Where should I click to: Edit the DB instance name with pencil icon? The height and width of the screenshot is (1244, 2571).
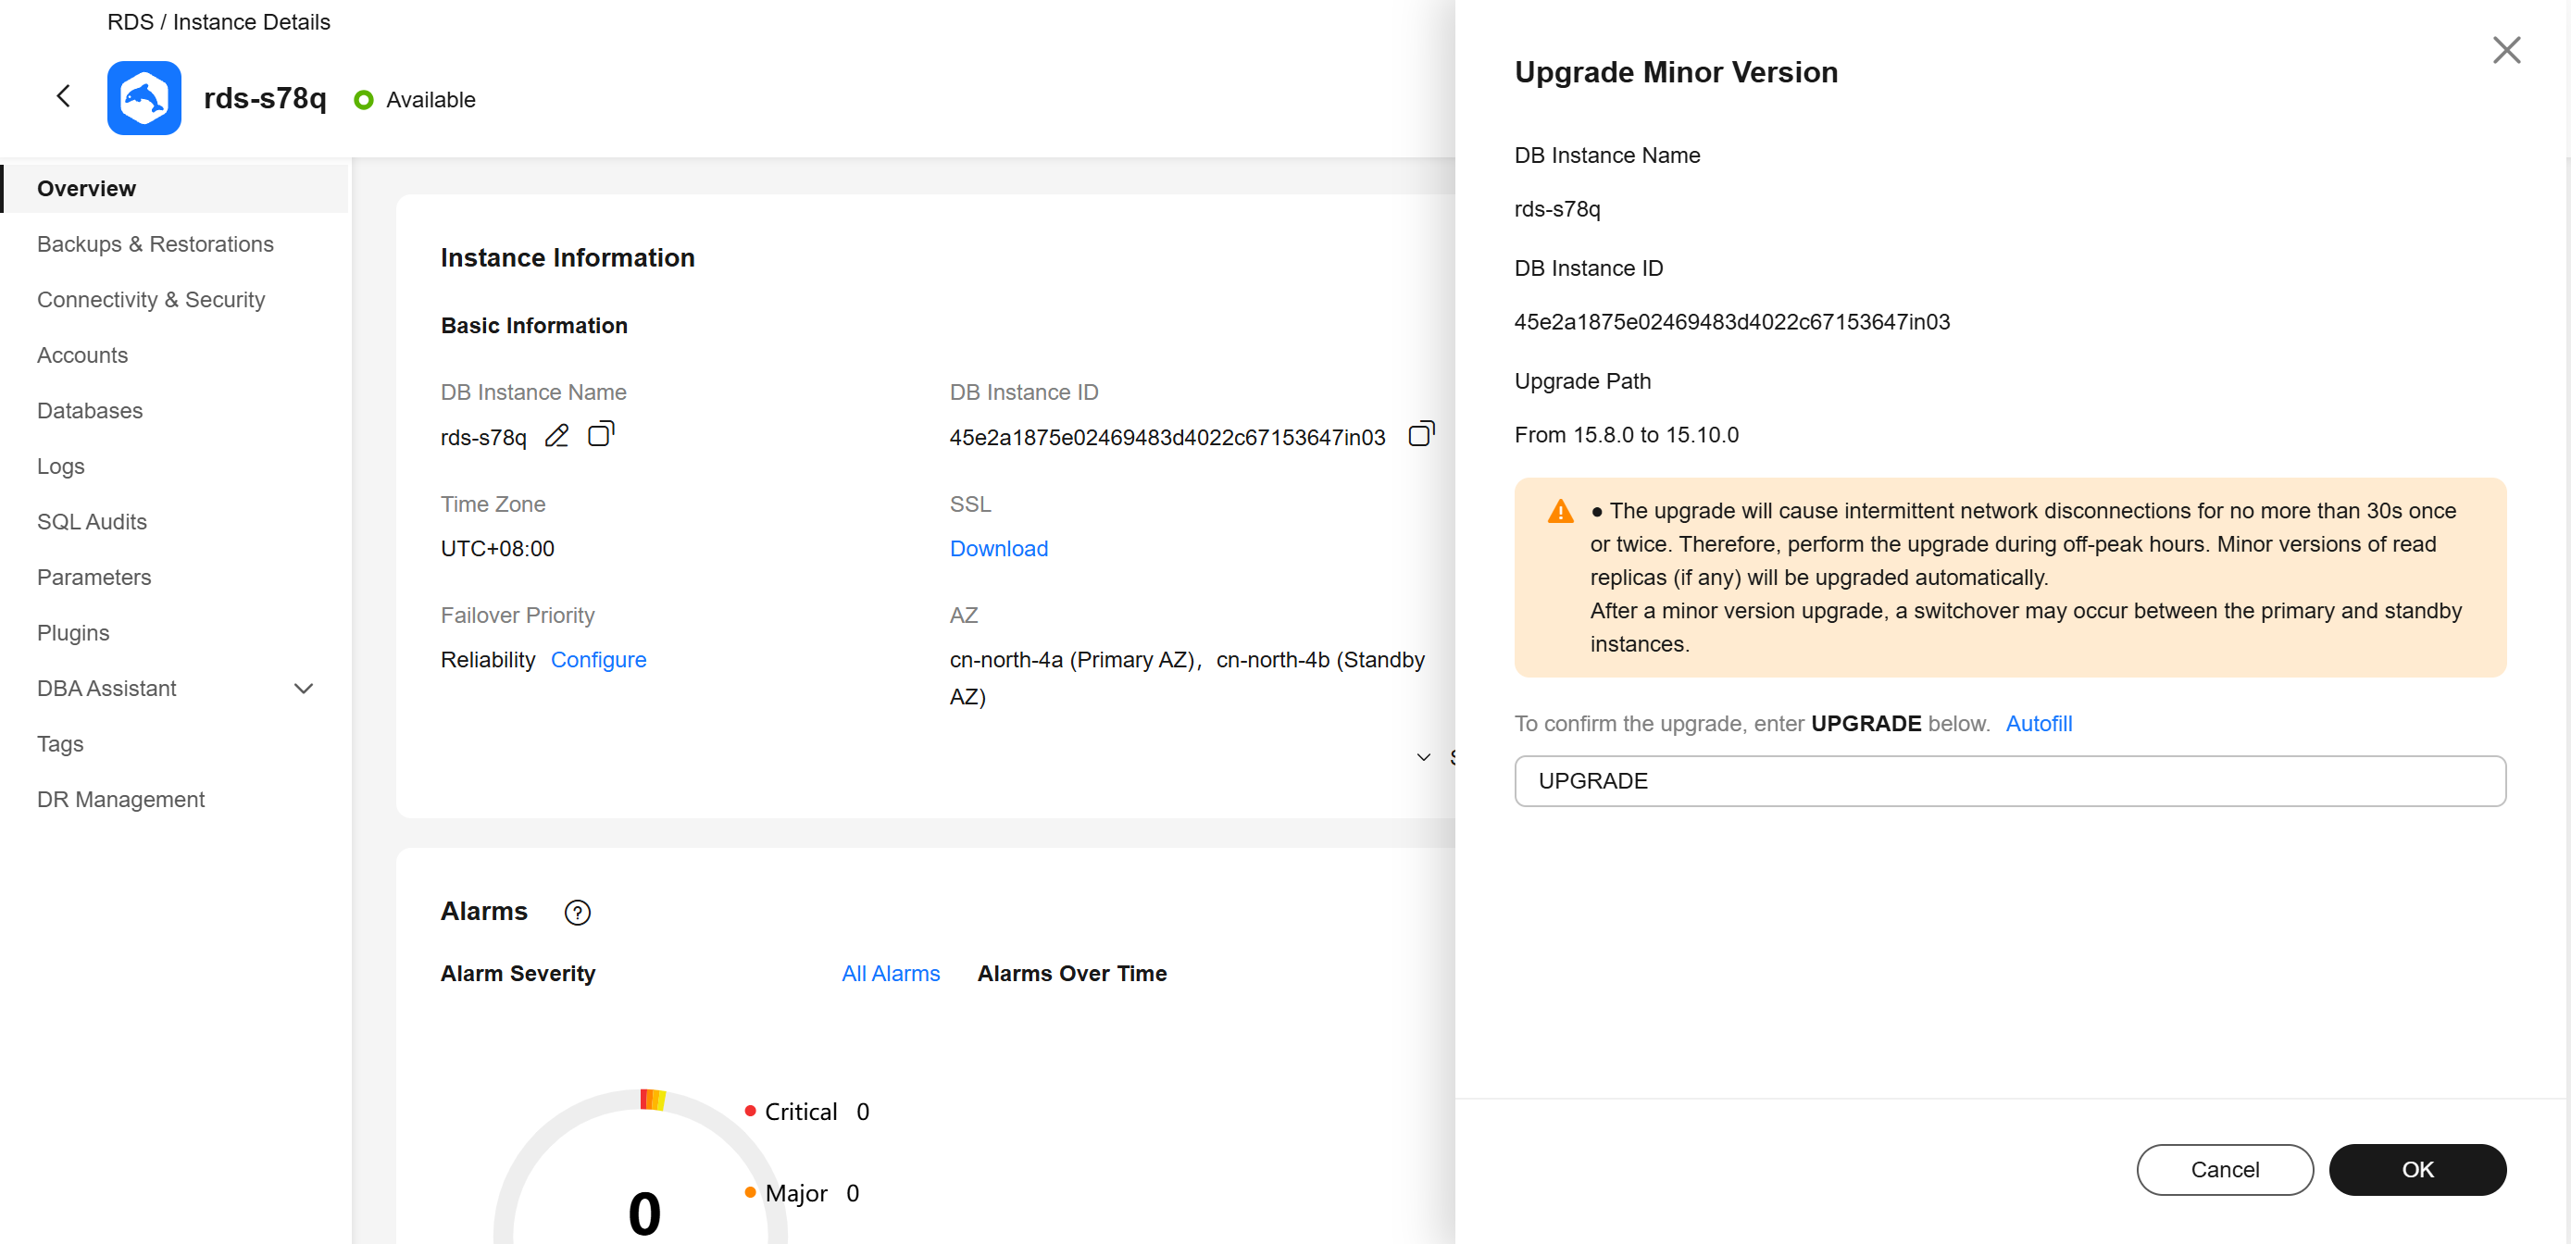coord(557,436)
